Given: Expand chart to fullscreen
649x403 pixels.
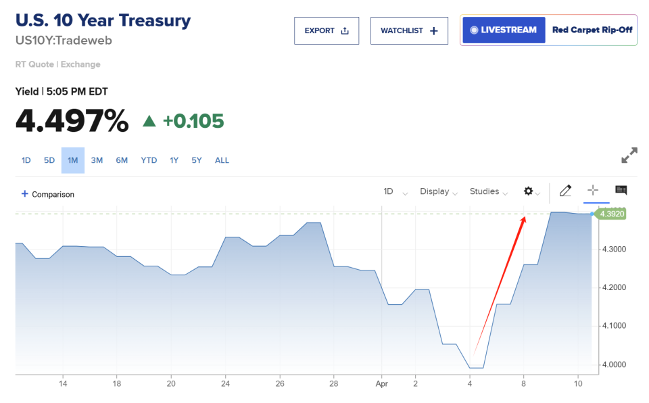Looking at the screenshot, I should click(629, 156).
